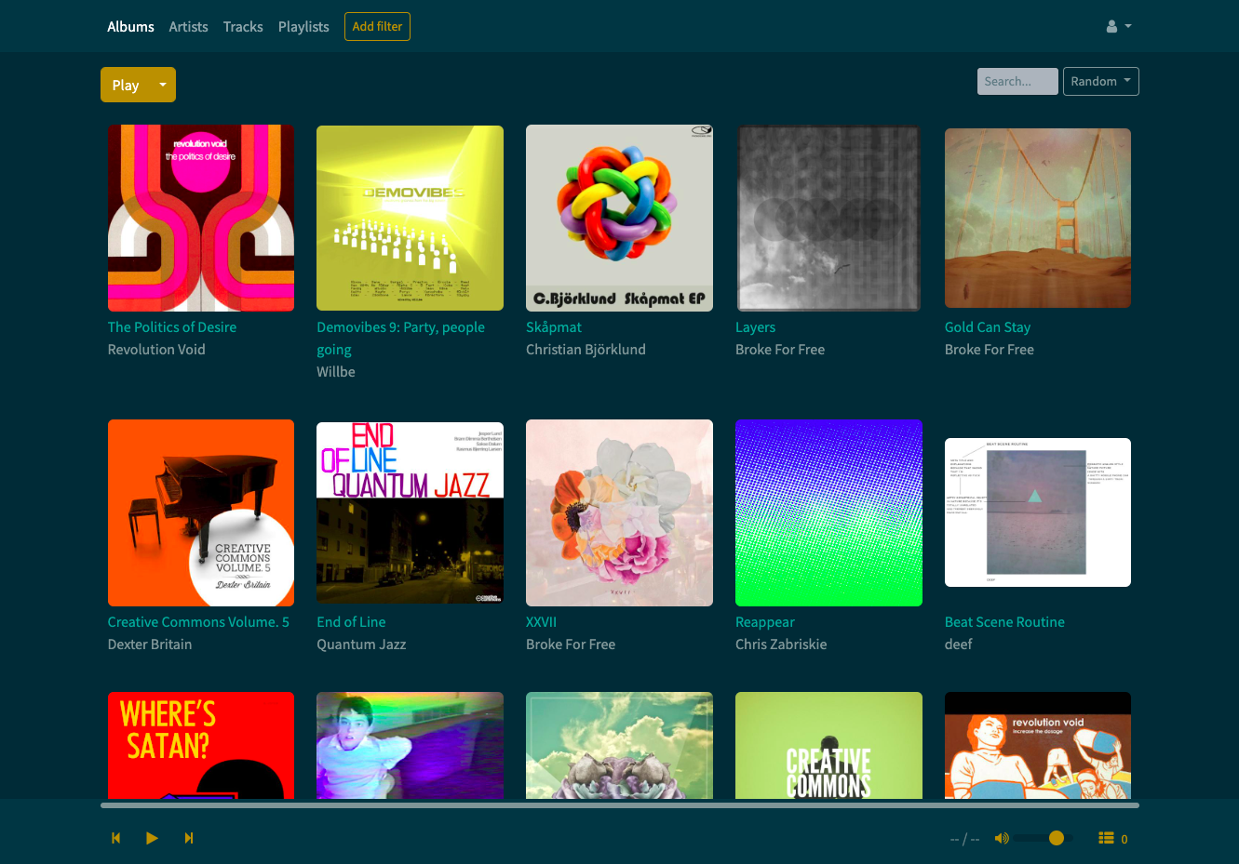Open the Artists tab
The height and width of the screenshot is (864, 1239).
point(188,27)
